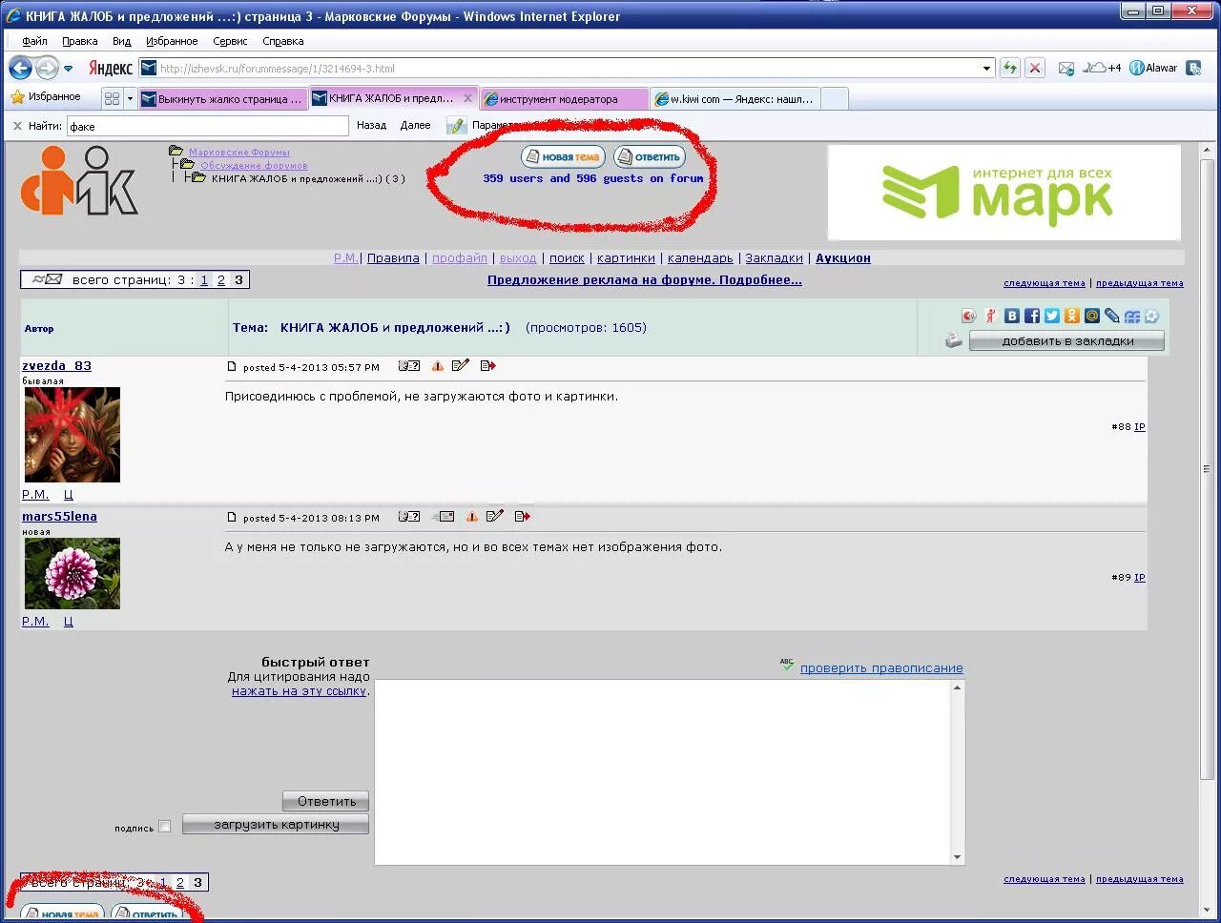Open the календарь link
This screenshot has height=923, width=1221.
pyautogui.click(x=700, y=258)
